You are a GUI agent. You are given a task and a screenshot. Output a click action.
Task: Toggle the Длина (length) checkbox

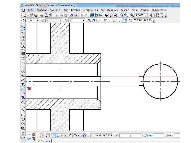[x=144, y=136]
